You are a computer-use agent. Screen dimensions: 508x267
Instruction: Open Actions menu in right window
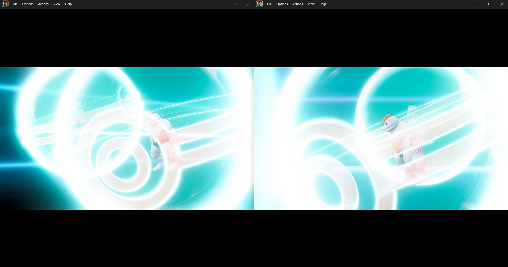point(297,4)
